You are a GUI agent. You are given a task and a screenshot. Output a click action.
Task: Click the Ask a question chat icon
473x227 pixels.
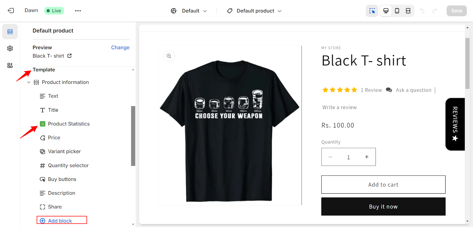point(389,90)
